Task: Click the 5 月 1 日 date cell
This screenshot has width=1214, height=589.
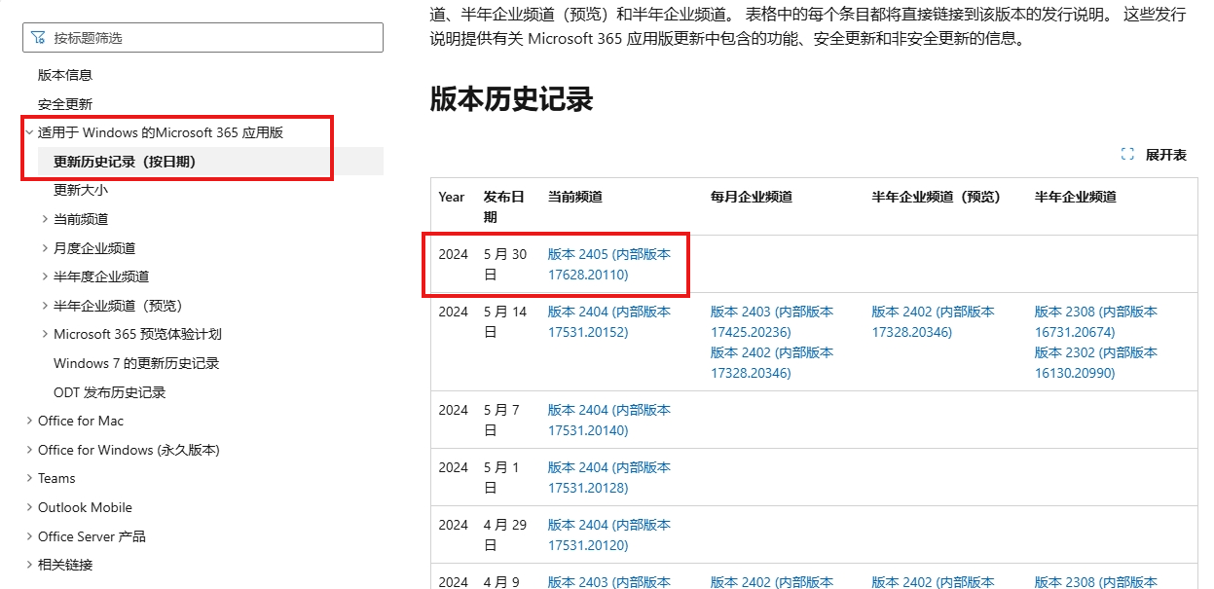Action: click(x=502, y=478)
